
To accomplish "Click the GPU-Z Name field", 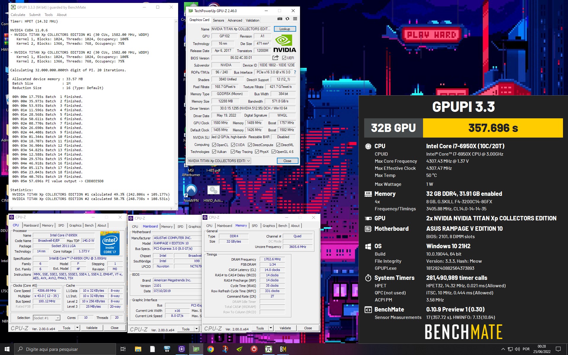I will [x=241, y=29].
